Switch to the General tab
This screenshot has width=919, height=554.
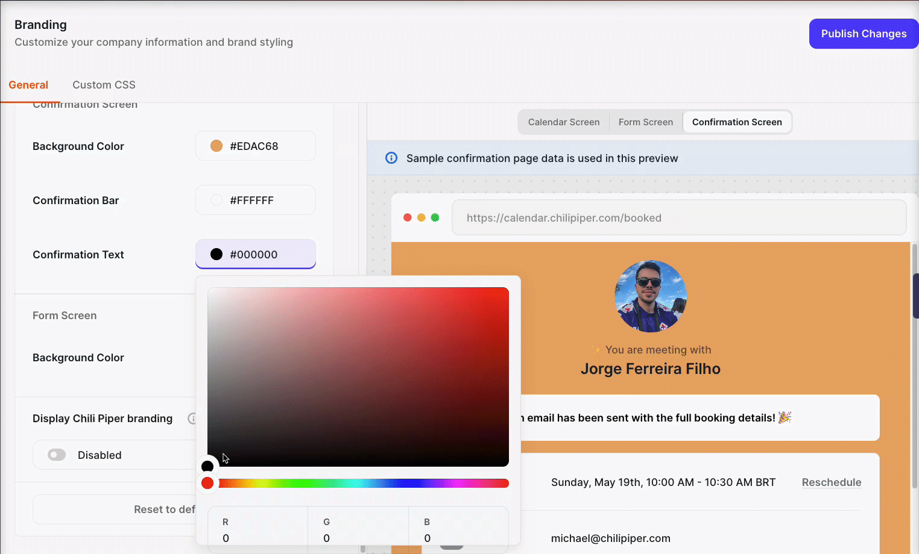click(x=28, y=85)
